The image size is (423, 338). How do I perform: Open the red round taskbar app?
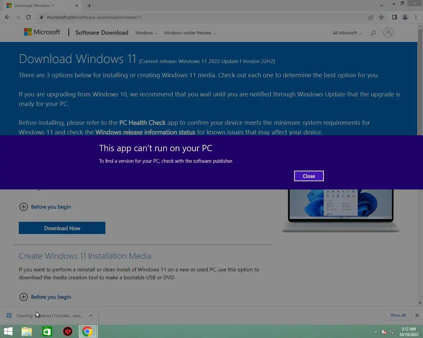(68, 331)
